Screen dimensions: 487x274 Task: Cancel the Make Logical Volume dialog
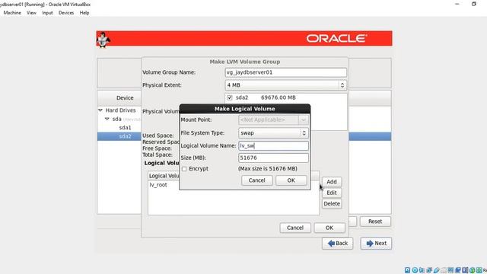(x=257, y=180)
